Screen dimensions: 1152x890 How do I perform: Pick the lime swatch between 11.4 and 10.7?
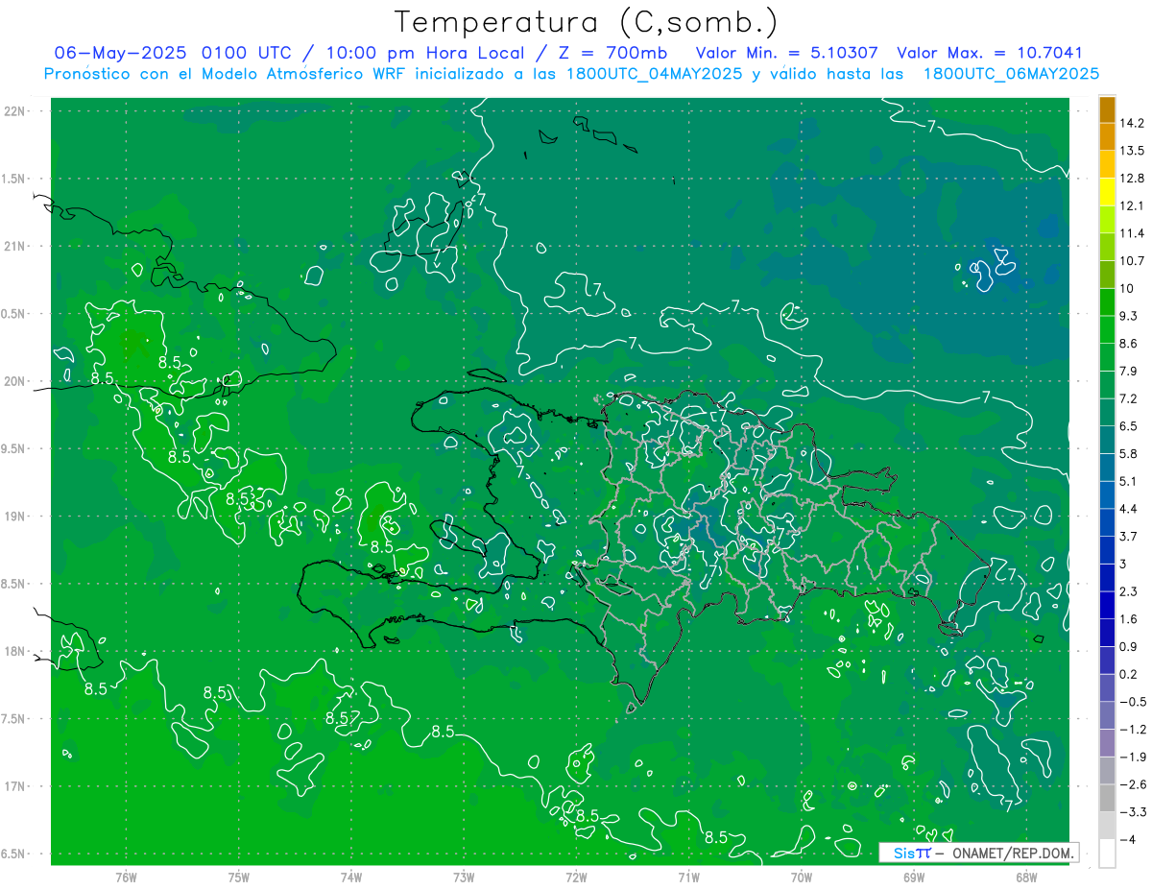click(1107, 247)
